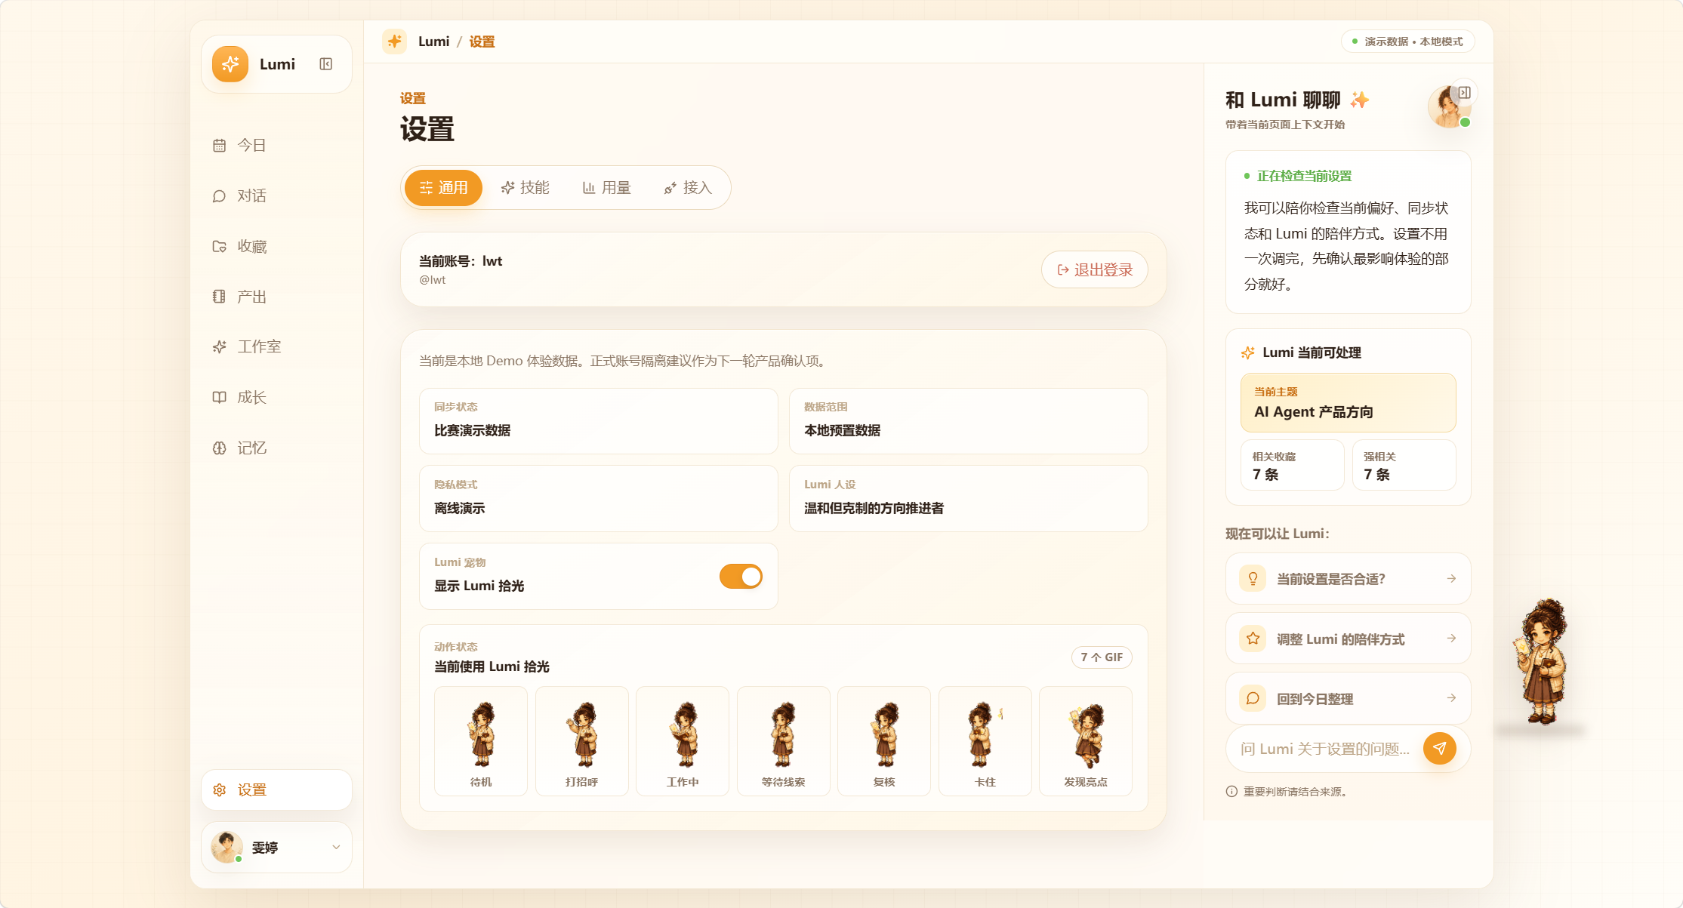Switch to 技能 settings tab
The height and width of the screenshot is (908, 1683).
click(x=526, y=188)
